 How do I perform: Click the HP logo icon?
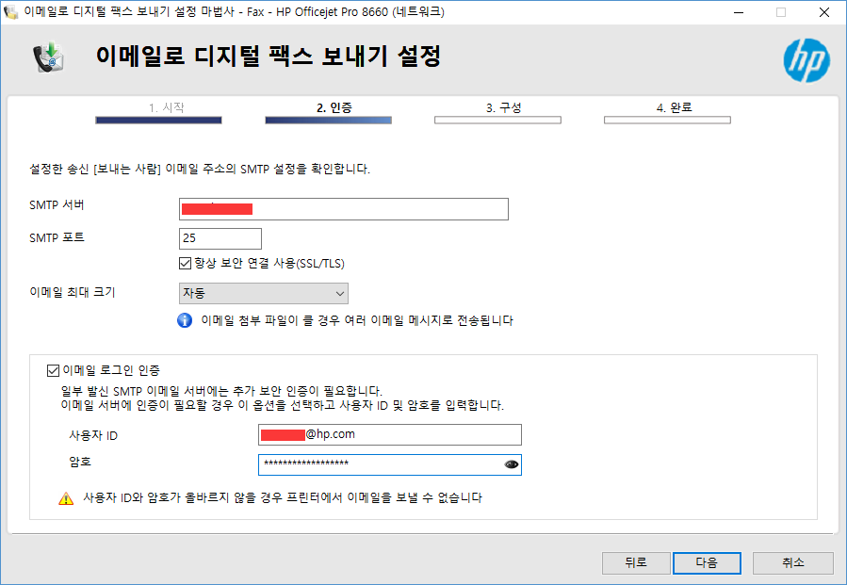click(806, 60)
